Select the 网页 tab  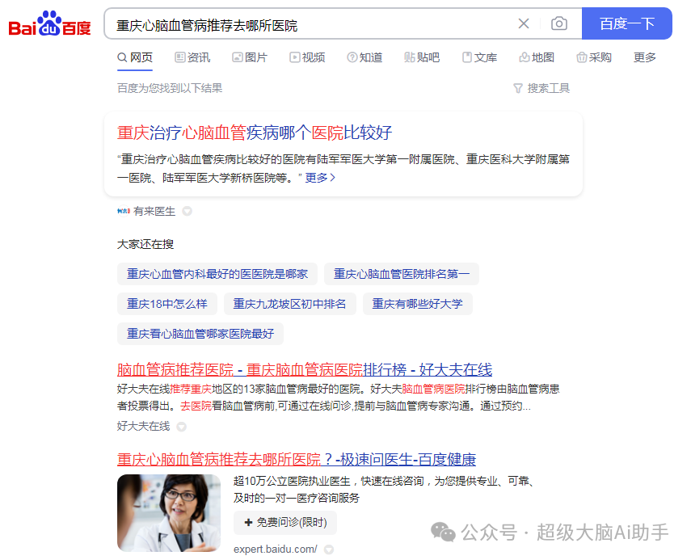135,57
